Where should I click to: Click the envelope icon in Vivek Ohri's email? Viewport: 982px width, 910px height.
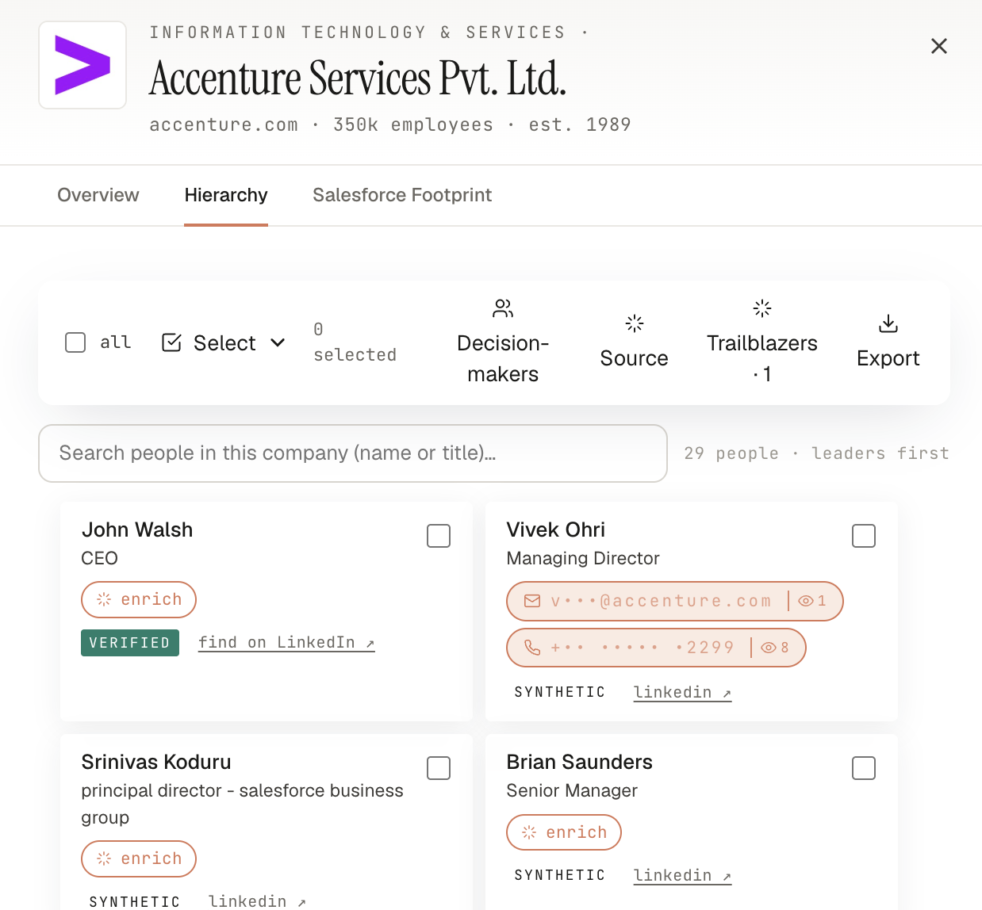pyautogui.click(x=532, y=601)
